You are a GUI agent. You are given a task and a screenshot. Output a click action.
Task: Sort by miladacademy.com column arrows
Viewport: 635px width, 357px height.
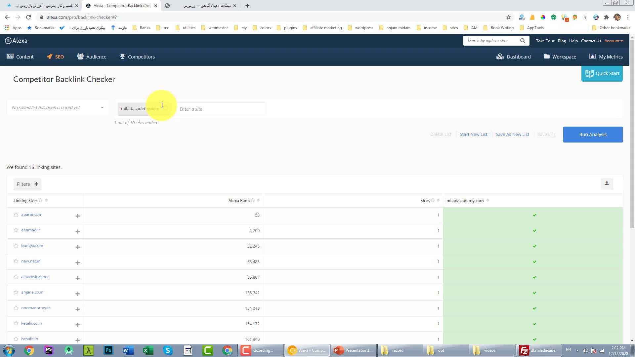pos(487,200)
